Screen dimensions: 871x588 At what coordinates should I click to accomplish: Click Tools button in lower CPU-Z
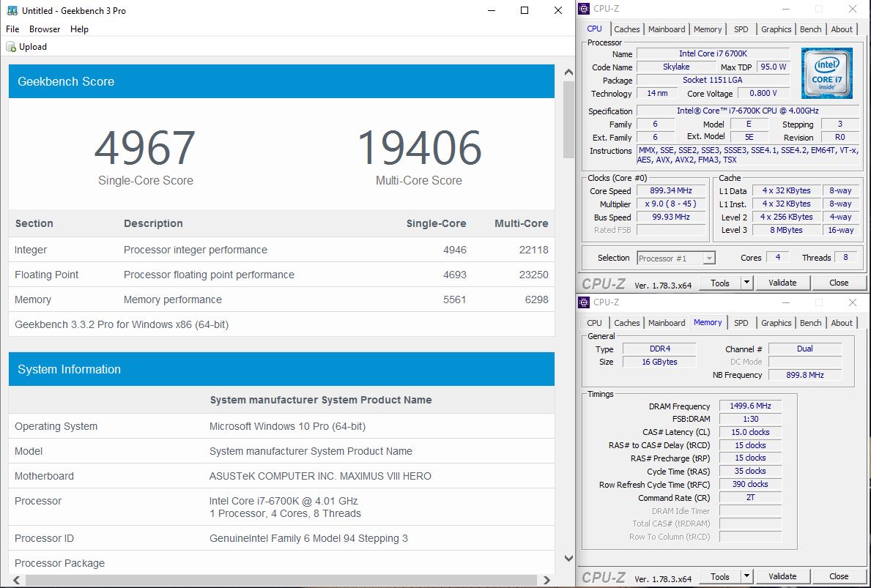tap(720, 577)
